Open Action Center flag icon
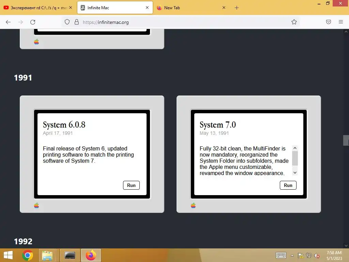The width and height of the screenshot is (349, 262). coord(301,256)
